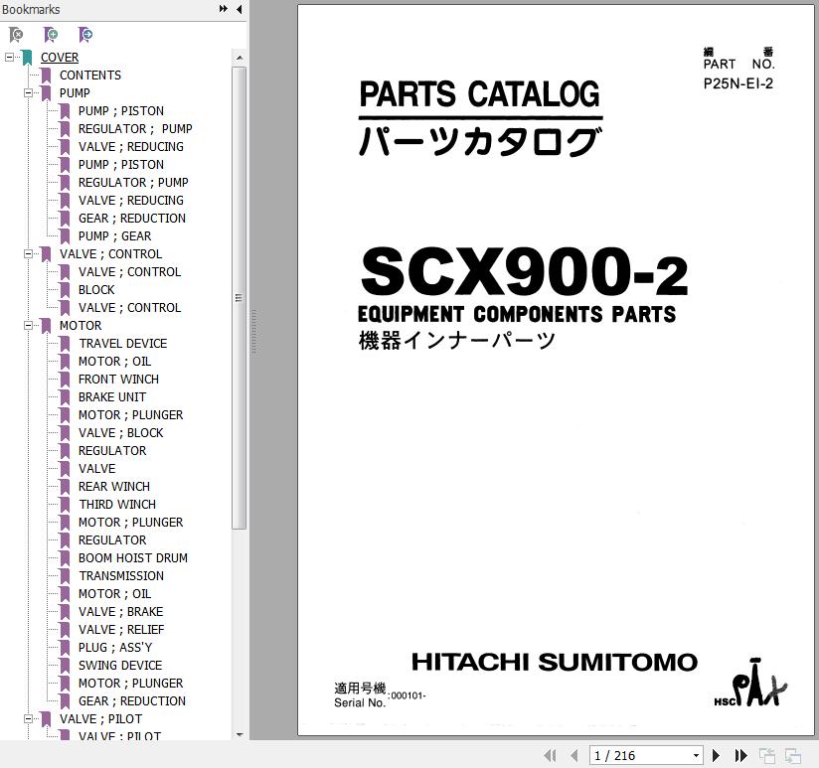This screenshot has width=819, height=768.
Task: Click the PUMP ; GEAR bookmark icon
Action: 65,236
